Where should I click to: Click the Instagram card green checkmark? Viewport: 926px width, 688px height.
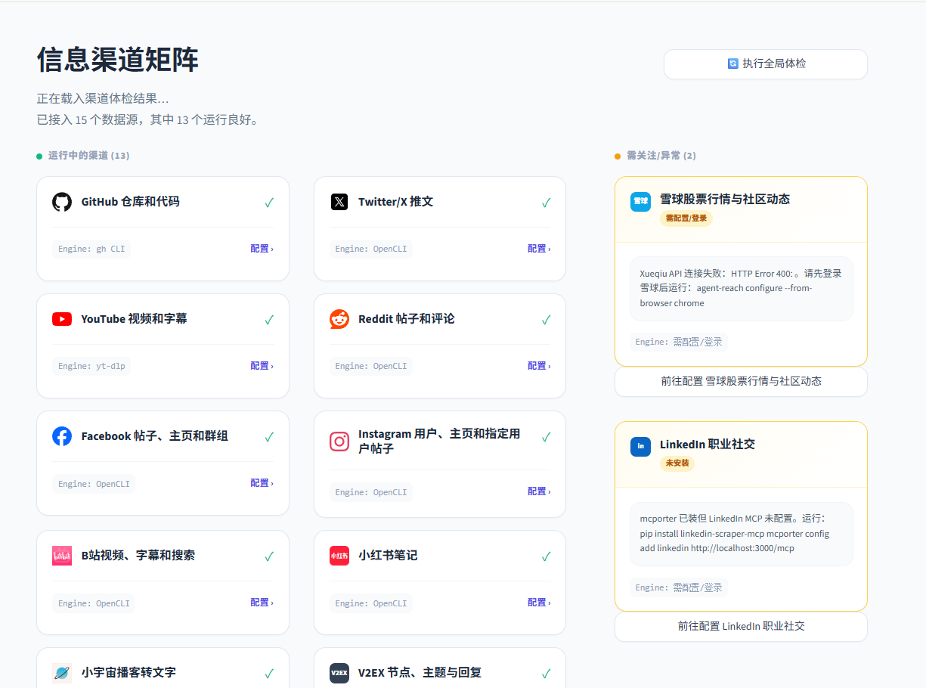coord(547,437)
